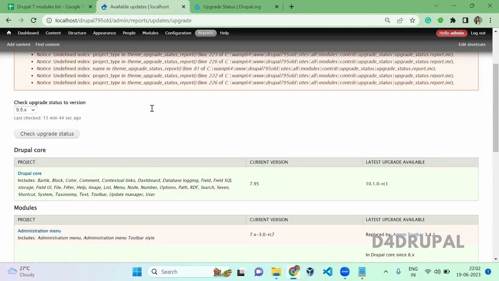499x281 pixels.
Task: Click the 10.1.0-rc1 latest upgrade value
Action: click(377, 183)
